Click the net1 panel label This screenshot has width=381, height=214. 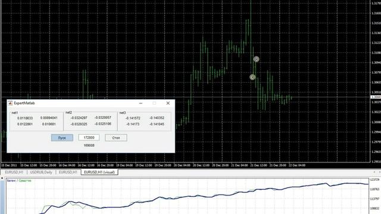[14, 113]
